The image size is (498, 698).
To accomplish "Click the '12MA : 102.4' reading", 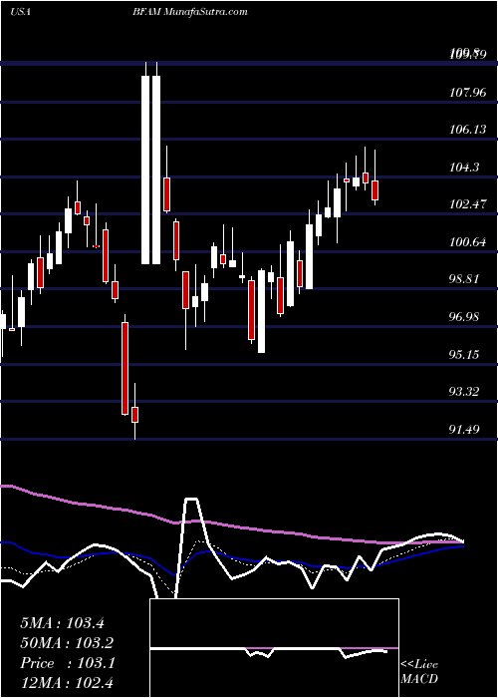I will point(67,683).
